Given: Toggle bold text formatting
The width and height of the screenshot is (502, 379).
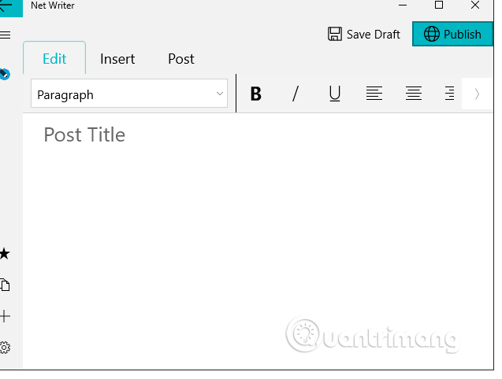Looking at the screenshot, I should coord(256,94).
